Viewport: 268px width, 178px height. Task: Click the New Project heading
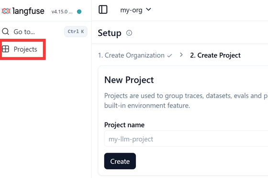coord(129,80)
